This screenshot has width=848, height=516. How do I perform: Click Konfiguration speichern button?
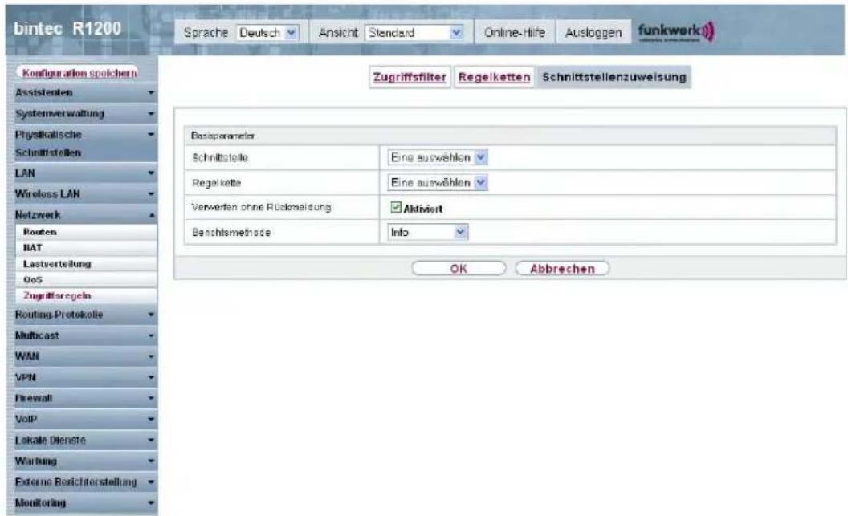[x=79, y=73]
